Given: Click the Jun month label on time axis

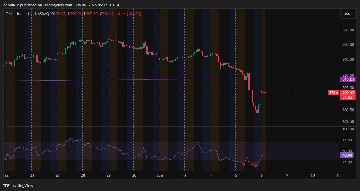Looking at the screenshot, I should [160, 175].
